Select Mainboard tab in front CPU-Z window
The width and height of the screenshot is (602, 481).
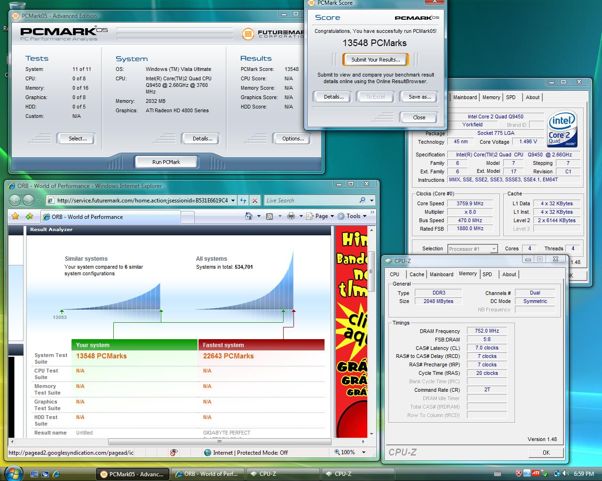(x=442, y=274)
